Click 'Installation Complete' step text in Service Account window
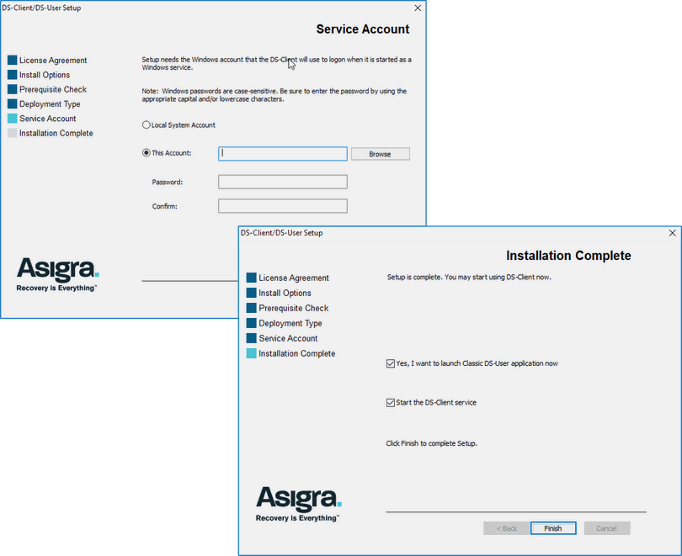 (x=56, y=134)
